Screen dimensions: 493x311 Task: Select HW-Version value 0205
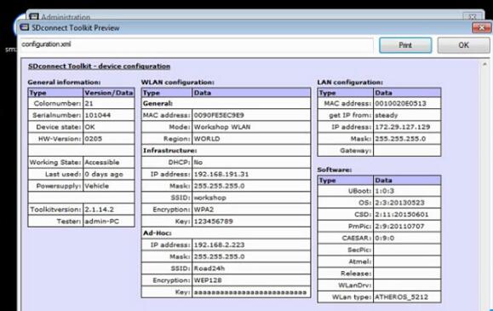(93, 139)
